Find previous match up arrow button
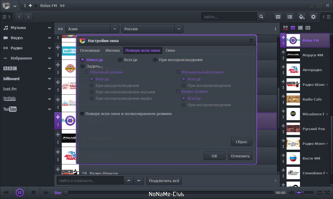Viewport: 333px width, 199px height. click(129, 180)
